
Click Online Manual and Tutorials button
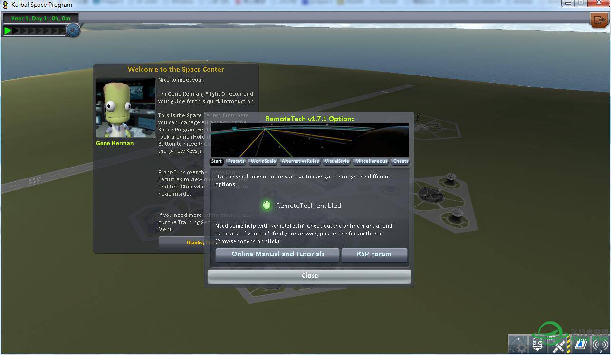(x=278, y=254)
